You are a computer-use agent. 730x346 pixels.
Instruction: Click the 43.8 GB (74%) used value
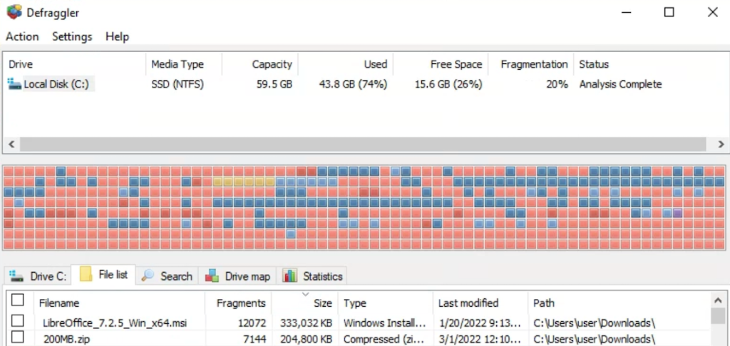tap(353, 85)
